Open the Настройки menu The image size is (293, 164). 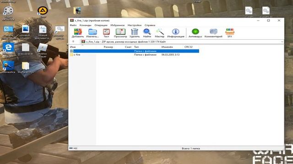(134, 25)
